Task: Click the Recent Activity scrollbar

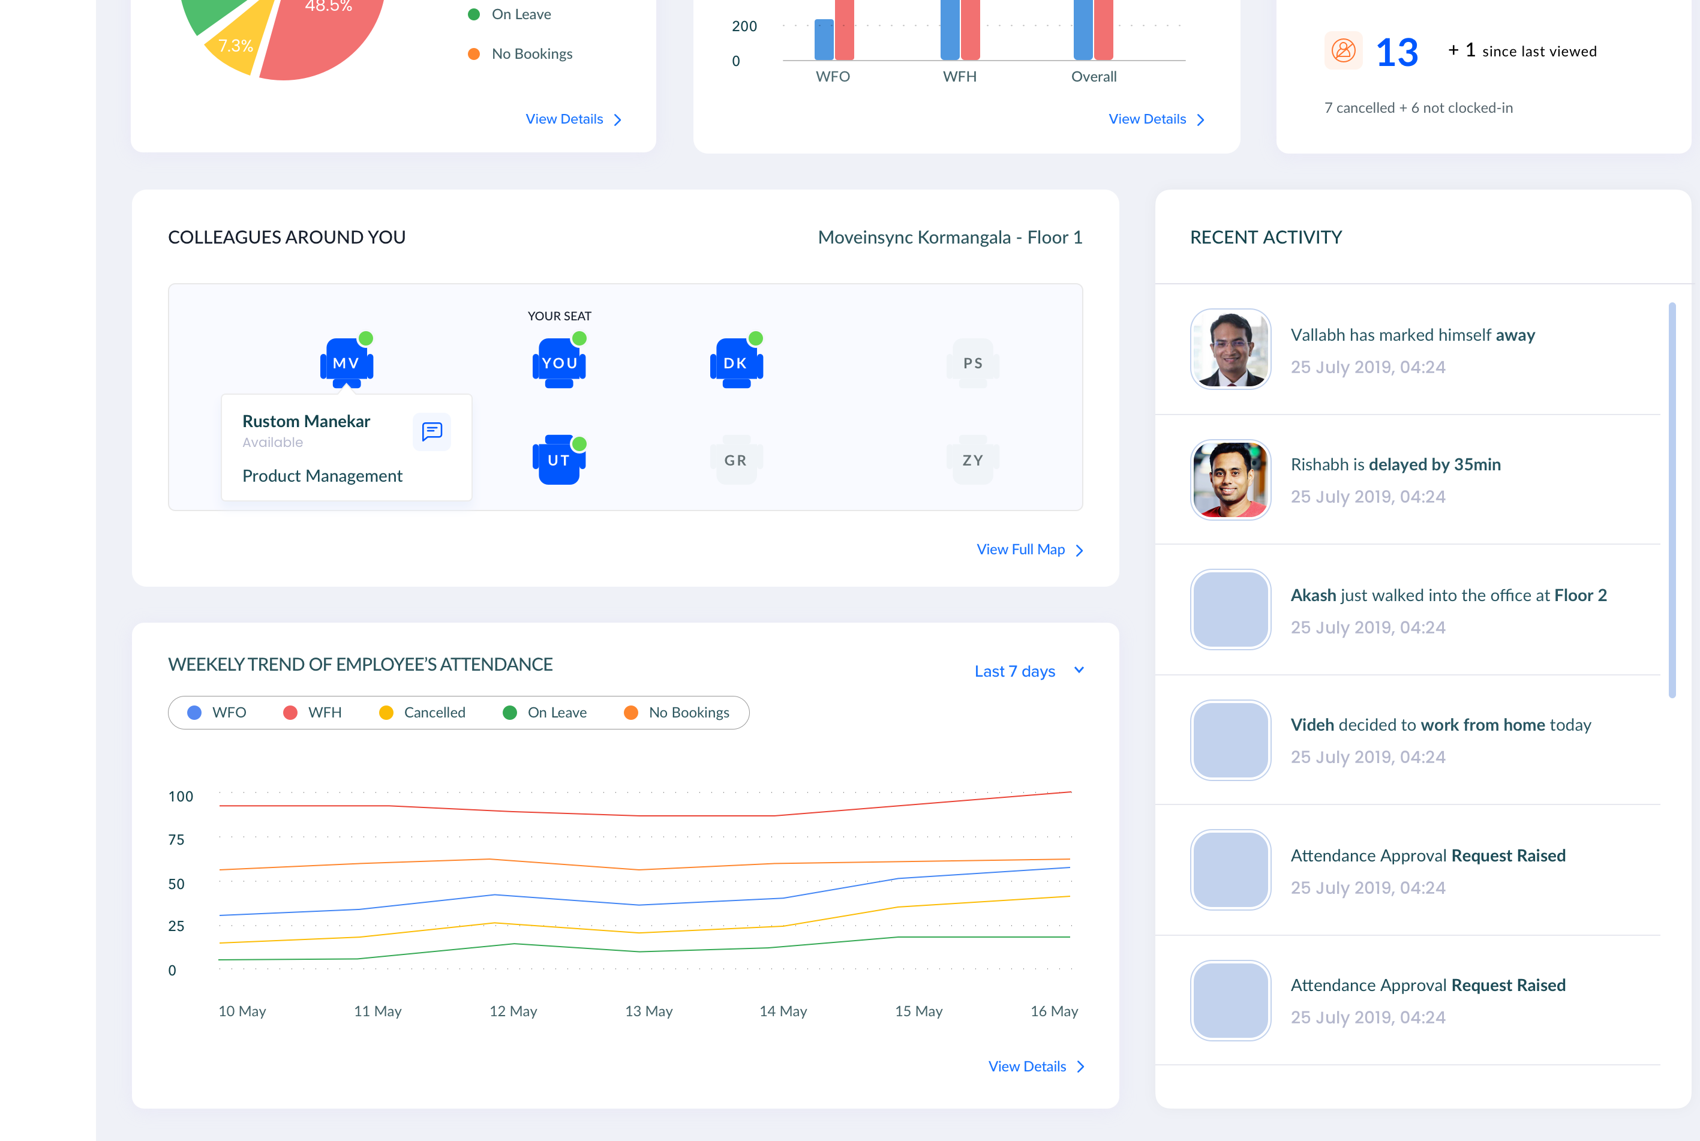Action: click(1672, 500)
